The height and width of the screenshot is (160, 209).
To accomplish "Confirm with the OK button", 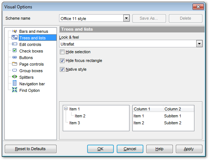I will pyautogui.click(x=100, y=149).
